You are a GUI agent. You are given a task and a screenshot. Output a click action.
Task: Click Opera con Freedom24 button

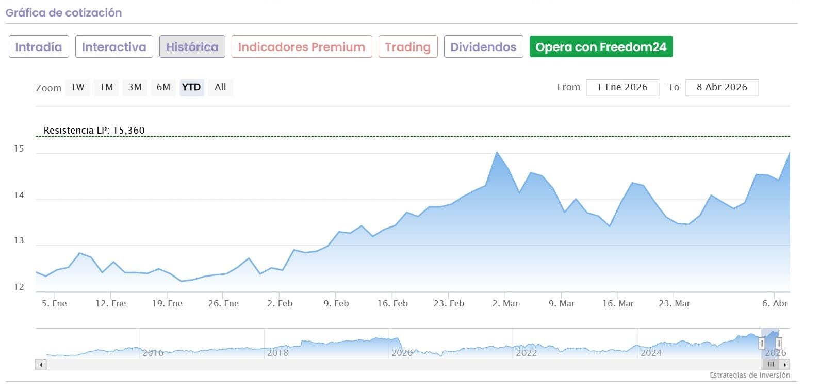point(601,47)
